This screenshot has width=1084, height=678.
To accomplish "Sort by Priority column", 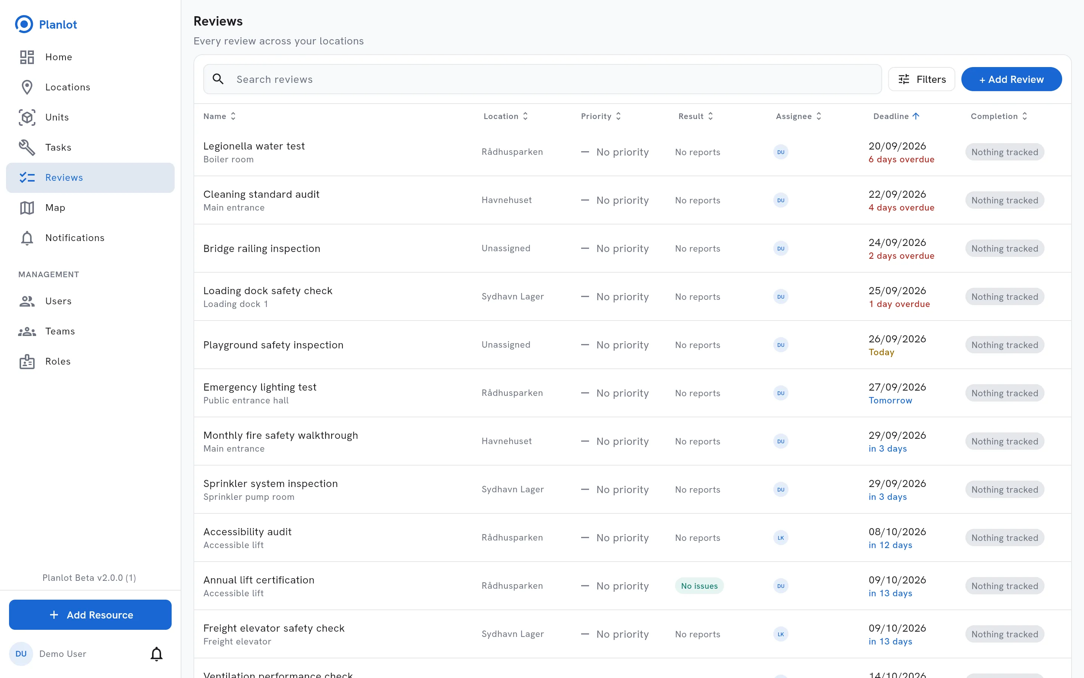I will (x=601, y=116).
